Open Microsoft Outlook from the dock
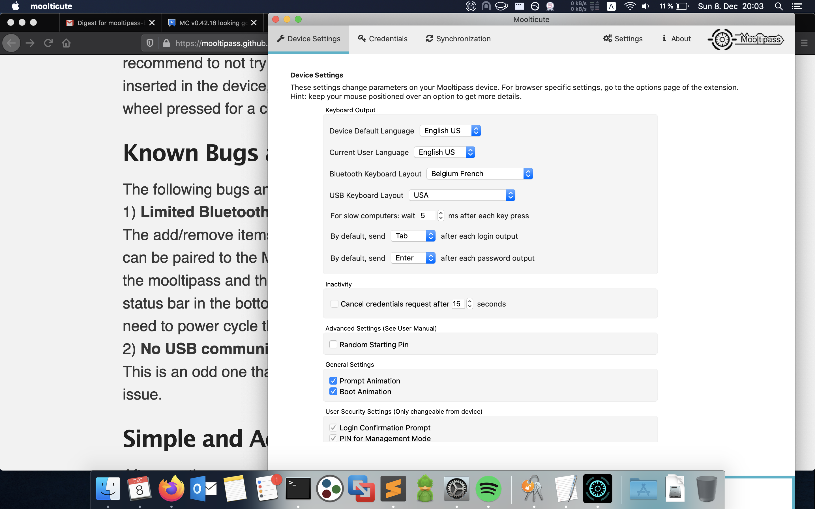 [x=203, y=488]
